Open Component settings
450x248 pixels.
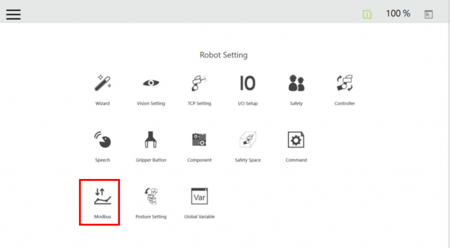click(x=199, y=140)
